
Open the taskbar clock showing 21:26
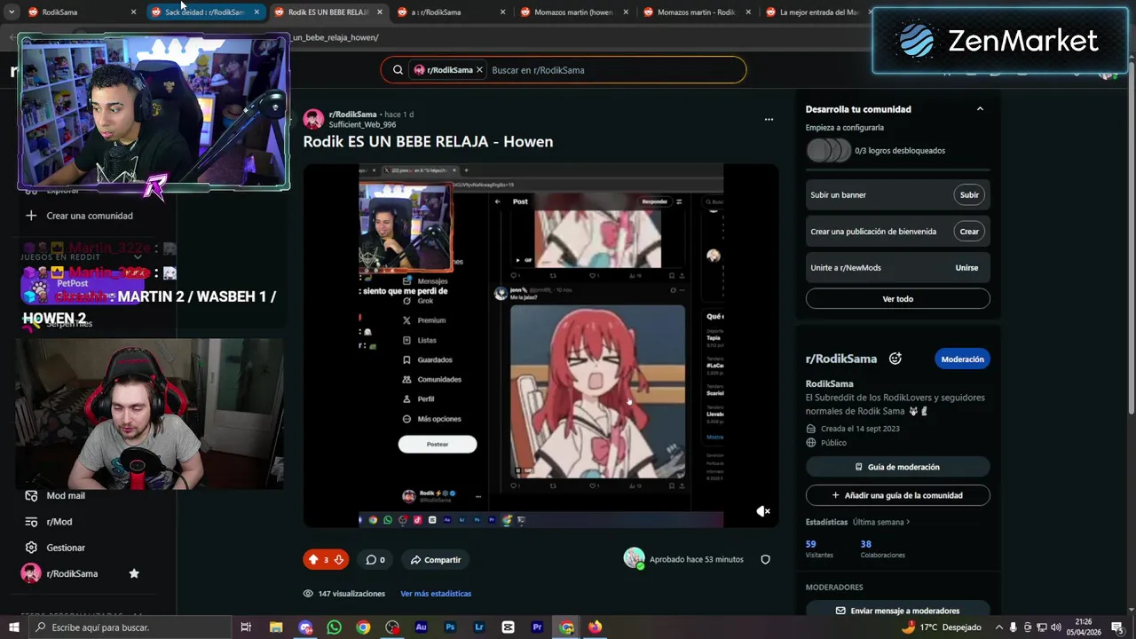click(1083, 627)
